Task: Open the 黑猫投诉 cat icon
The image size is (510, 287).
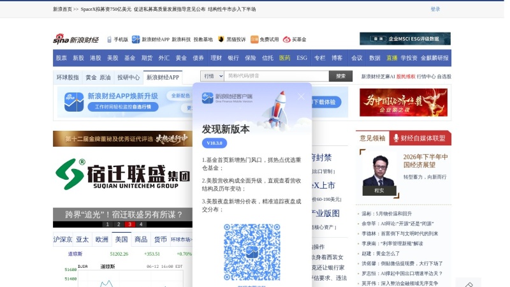Action: 221,40
